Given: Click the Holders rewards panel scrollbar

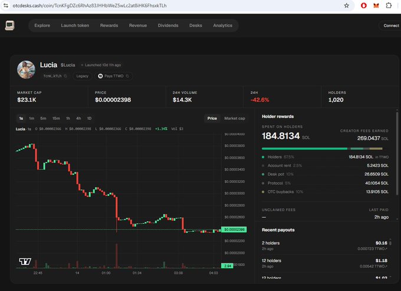Looking at the screenshot, I should click(x=397, y=153).
